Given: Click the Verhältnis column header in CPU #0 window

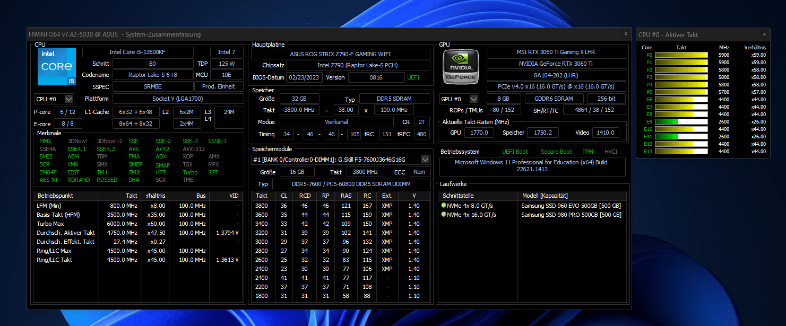Looking at the screenshot, I should 755,47.
